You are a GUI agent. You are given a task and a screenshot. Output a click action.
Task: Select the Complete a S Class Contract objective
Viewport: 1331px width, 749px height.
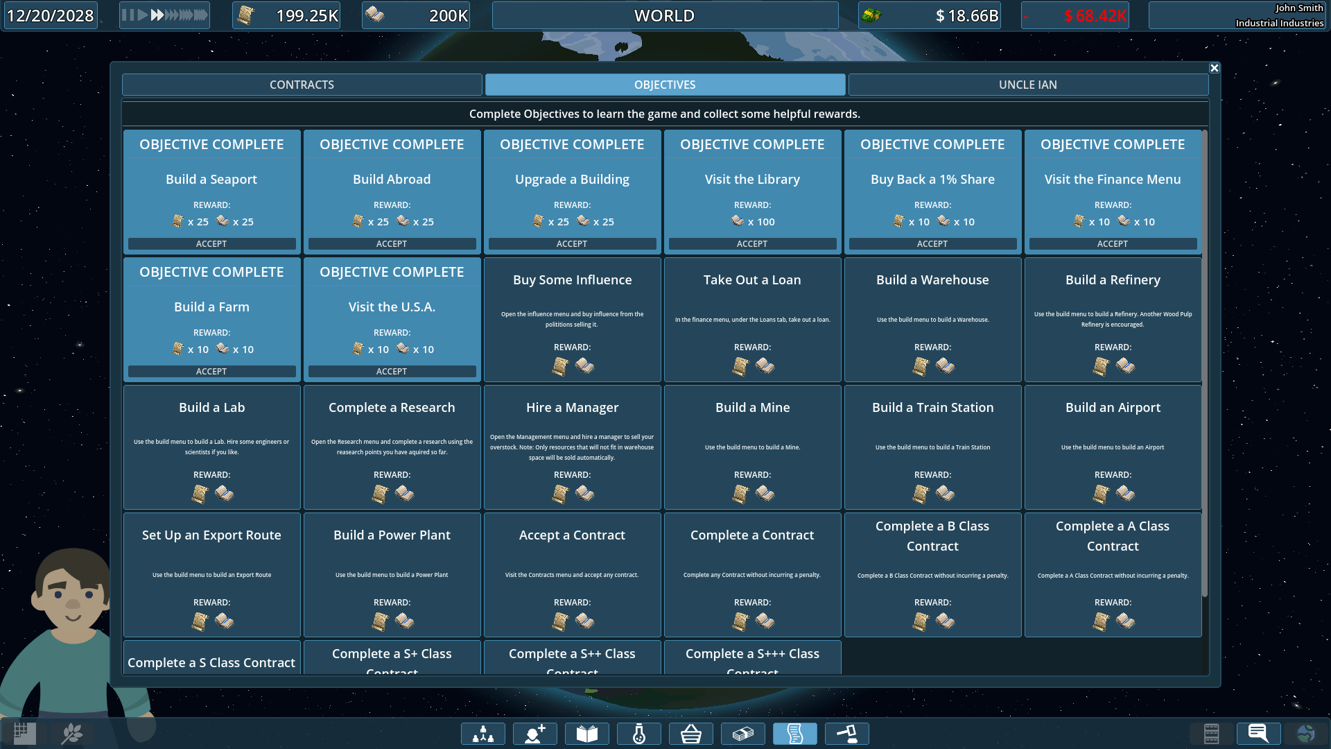click(x=211, y=657)
